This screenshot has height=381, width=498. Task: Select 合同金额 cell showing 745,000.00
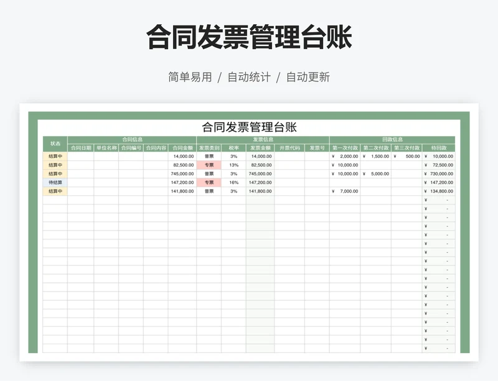point(182,174)
